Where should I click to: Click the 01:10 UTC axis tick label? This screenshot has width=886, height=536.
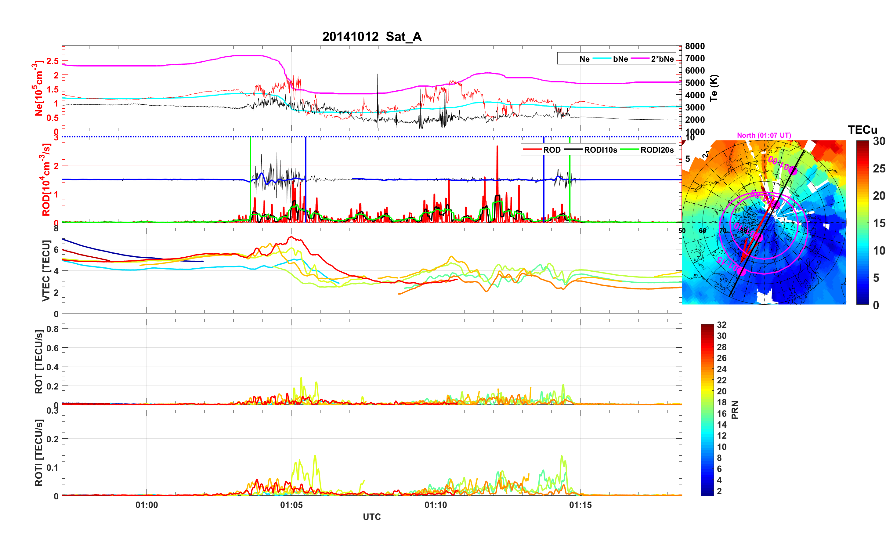436,505
